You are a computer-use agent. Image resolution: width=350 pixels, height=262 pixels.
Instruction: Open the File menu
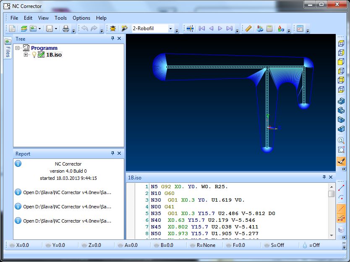coord(14,18)
